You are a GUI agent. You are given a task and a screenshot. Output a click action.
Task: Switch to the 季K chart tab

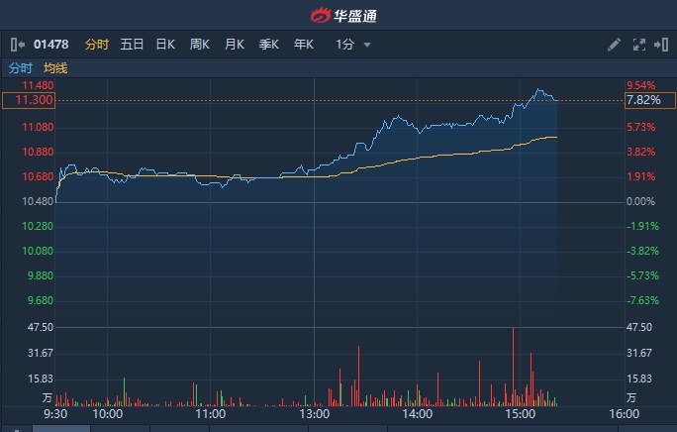268,45
